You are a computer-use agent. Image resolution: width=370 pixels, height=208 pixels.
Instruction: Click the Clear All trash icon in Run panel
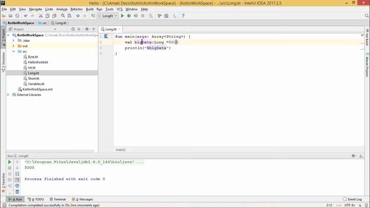click(x=17, y=192)
